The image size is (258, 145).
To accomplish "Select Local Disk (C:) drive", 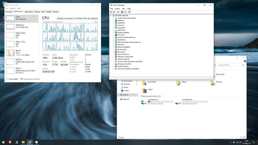I will pos(157,102).
